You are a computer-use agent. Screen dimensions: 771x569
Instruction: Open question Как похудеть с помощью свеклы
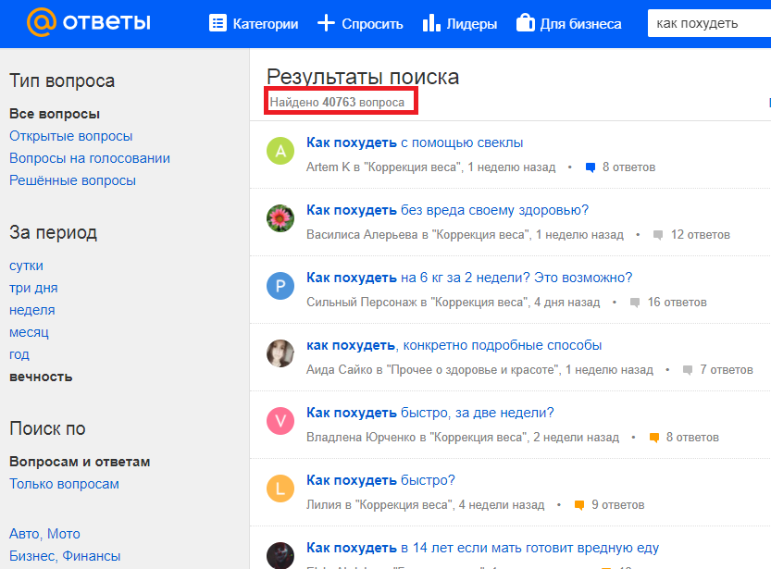[415, 142]
